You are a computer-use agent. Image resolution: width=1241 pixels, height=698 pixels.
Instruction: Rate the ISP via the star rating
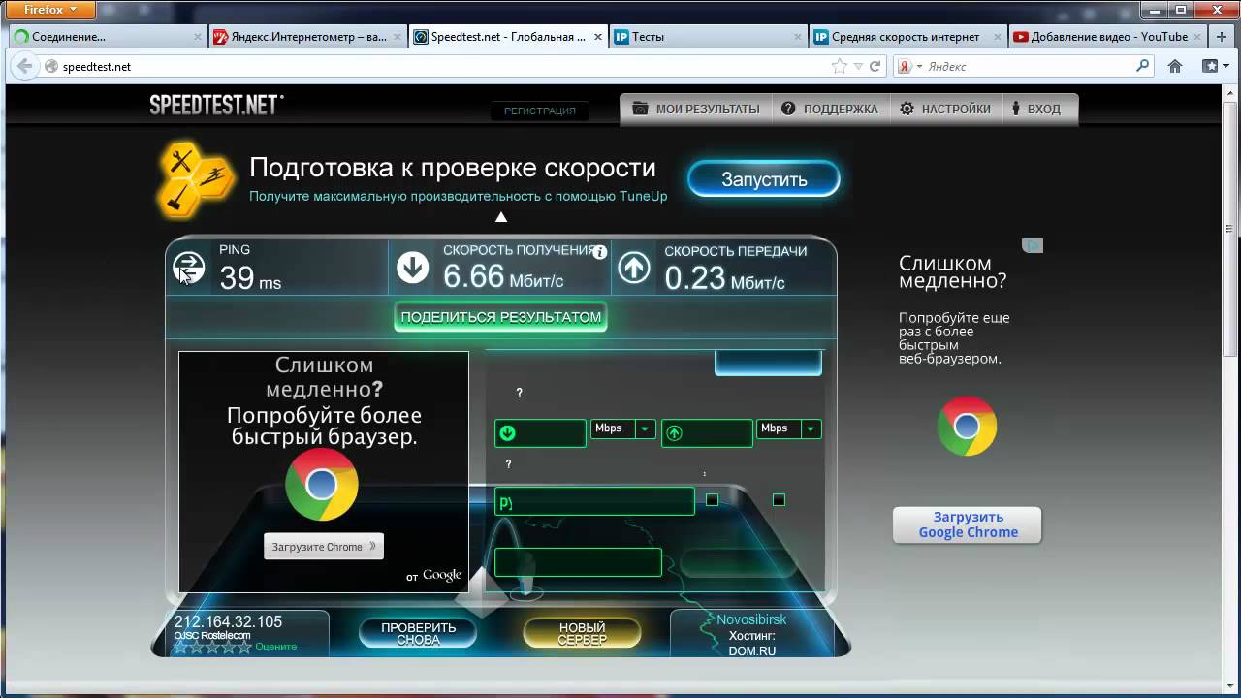pyautogui.click(x=212, y=647)
